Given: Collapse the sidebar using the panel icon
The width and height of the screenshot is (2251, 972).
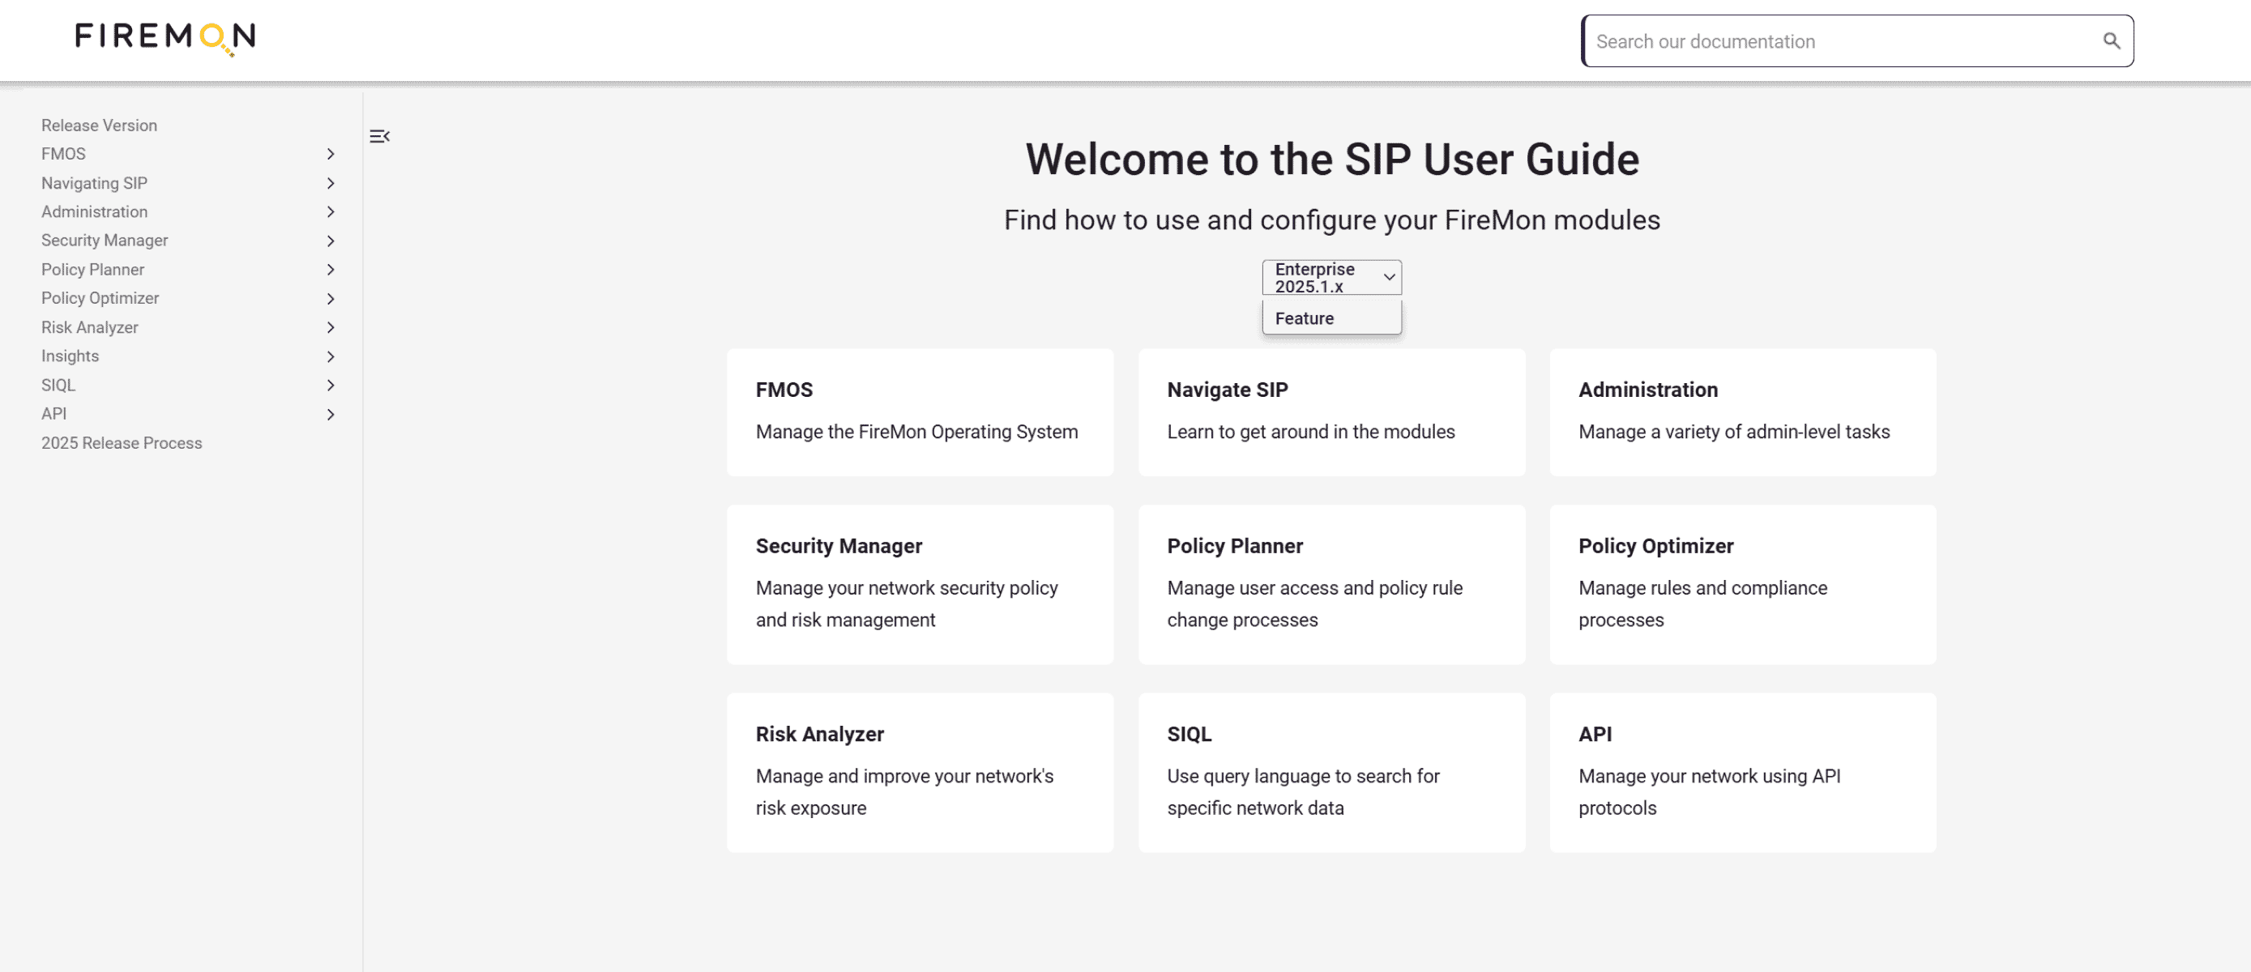Looking at the screenshot, I should [379, 136].
